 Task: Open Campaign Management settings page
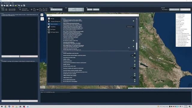[x=54, y=21]
